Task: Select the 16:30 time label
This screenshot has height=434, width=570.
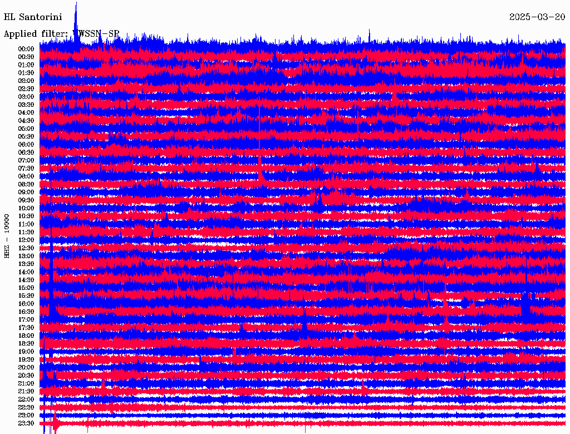Action: point(26,312)
